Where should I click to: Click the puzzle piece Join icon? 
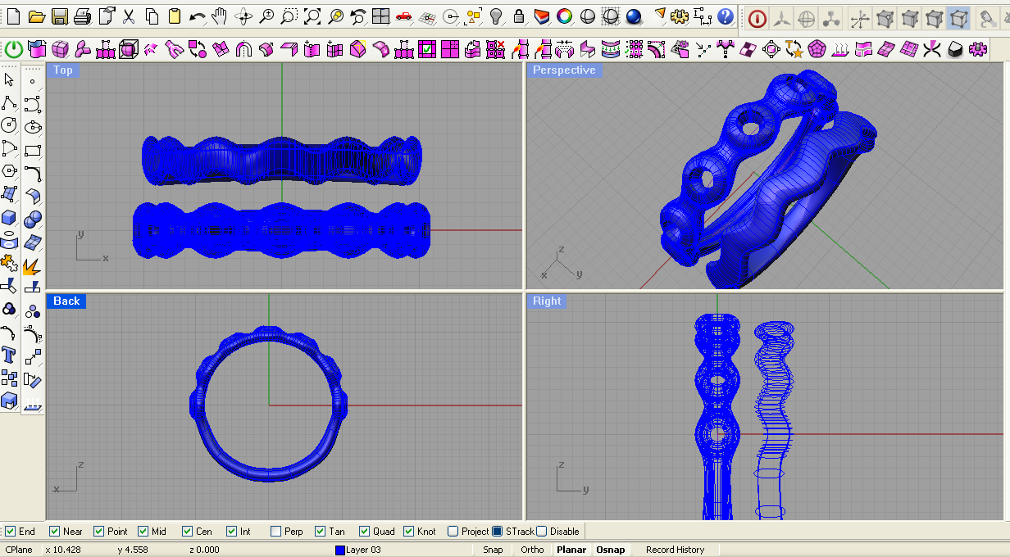pos(9,264)
